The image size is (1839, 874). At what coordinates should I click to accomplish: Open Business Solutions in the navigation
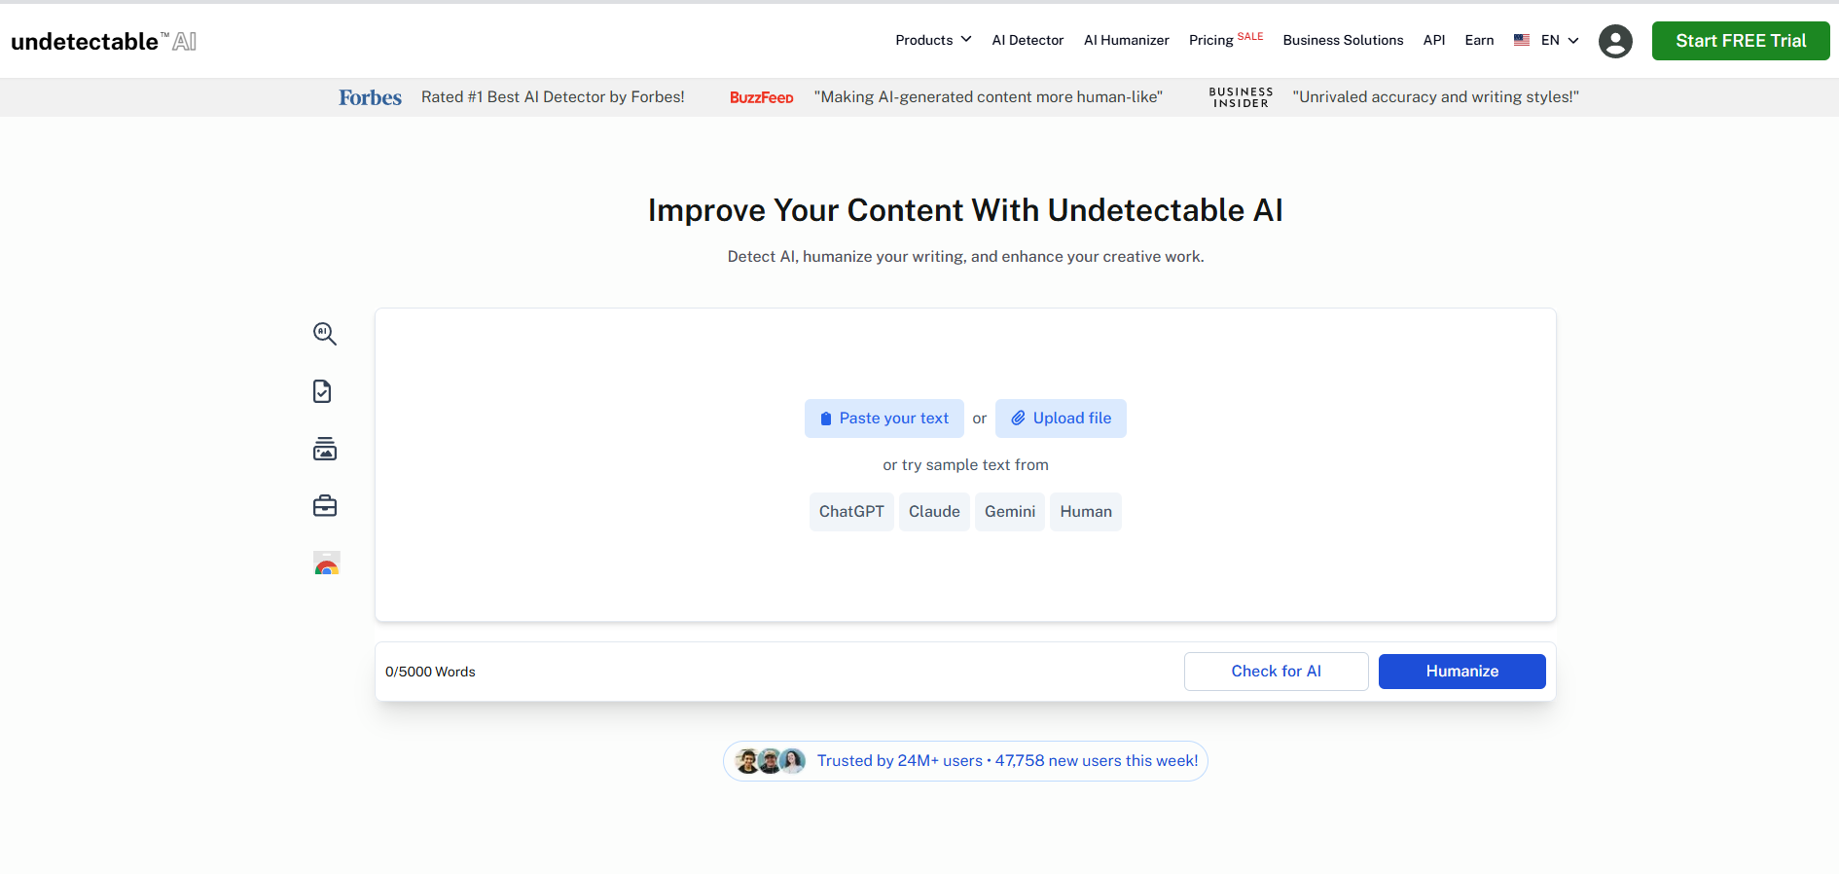(1343, 40)
